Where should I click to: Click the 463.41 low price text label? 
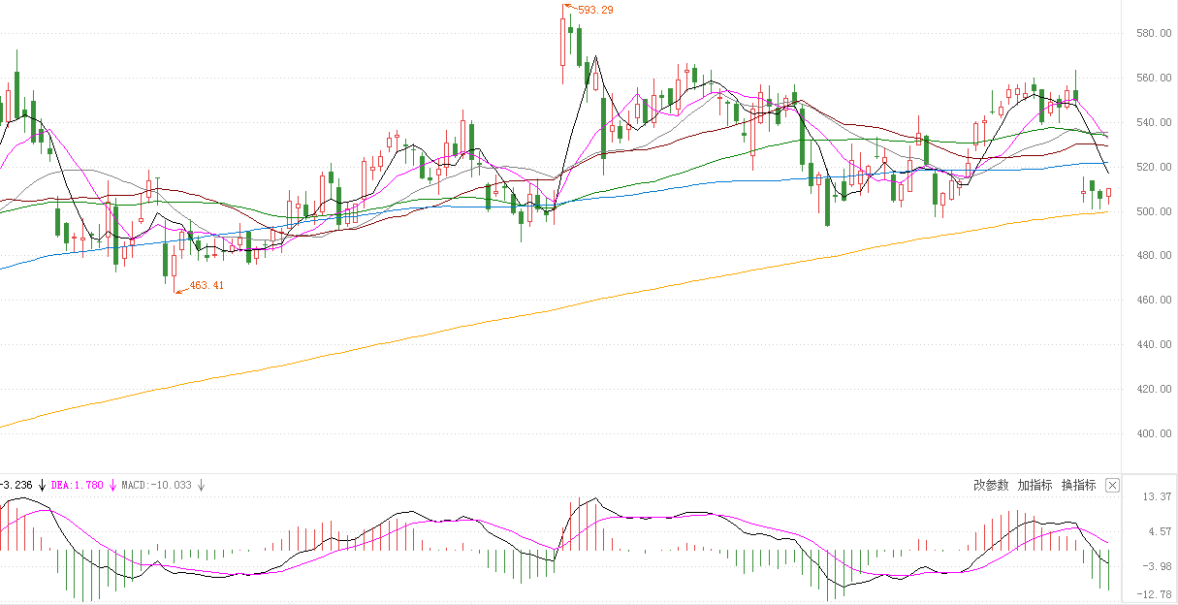pos(207,285)
